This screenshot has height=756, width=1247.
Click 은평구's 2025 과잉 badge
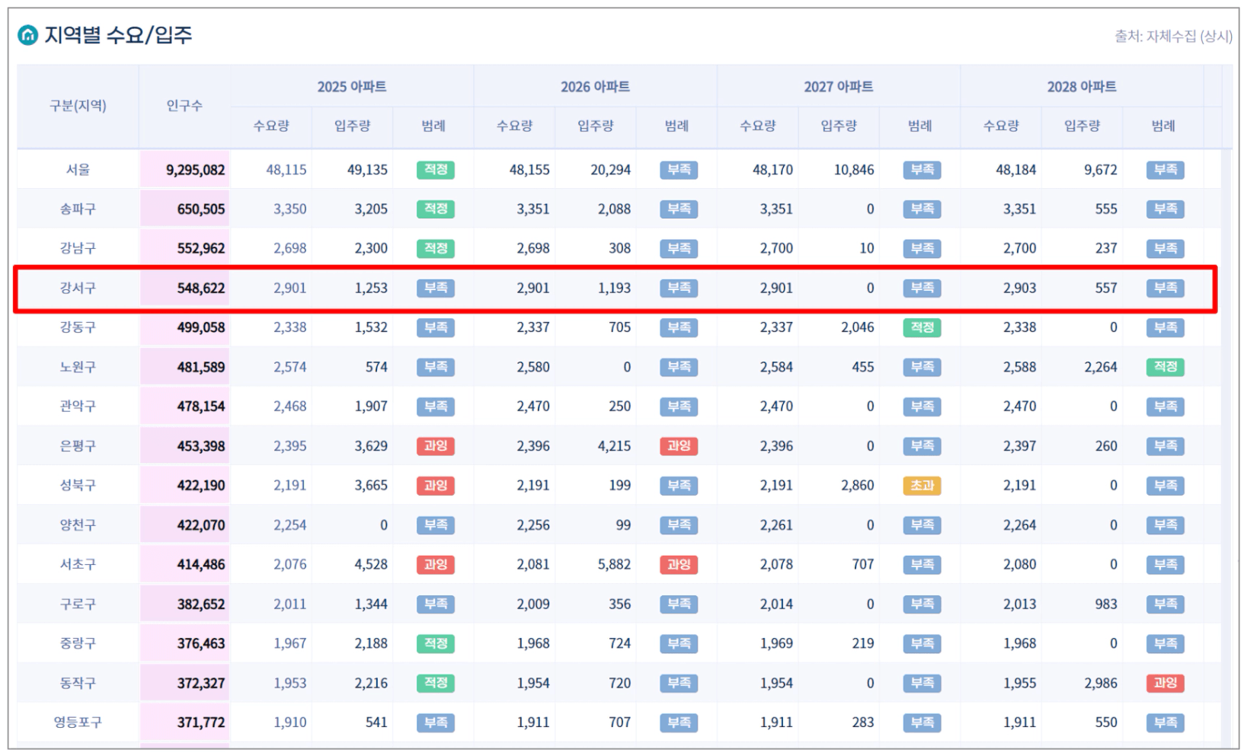click(436, 446)
